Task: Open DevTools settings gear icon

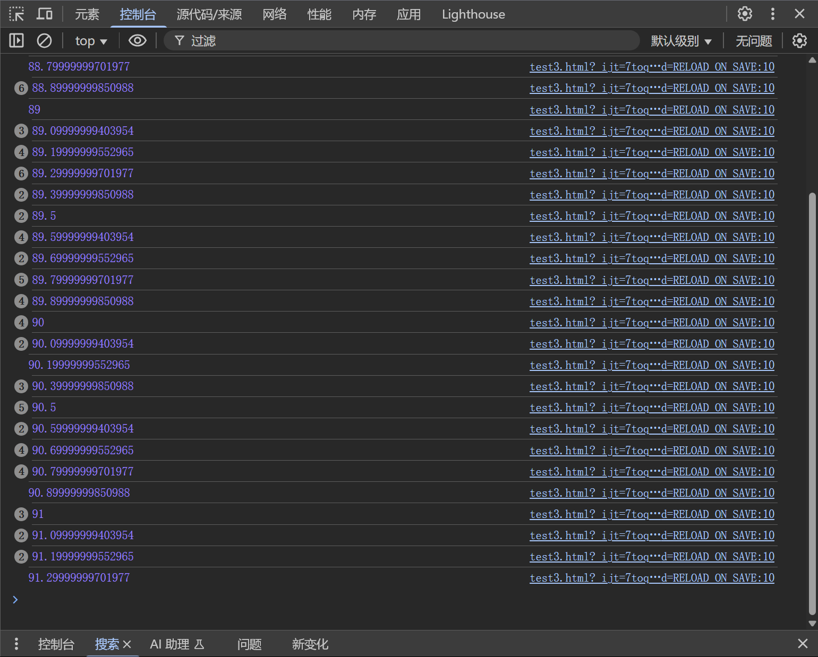Action: tap(745, 14)
